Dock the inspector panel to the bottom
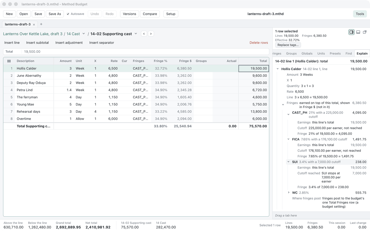The width and height of the screenshot is (370, 231). pyautogui.click(x=358, y=32)
